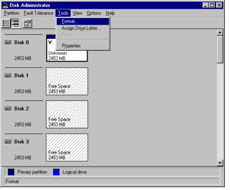This screenshot has height=190, width=230.
Task: Open the Help menu
Action: coord(110,13)
